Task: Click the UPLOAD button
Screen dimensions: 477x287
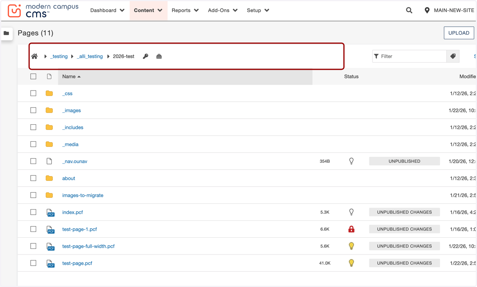Action: (459, 33)
